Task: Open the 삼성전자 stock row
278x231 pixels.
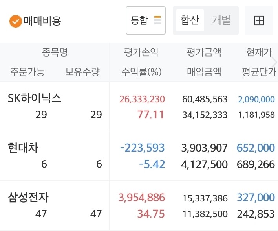Action: [139, 205]
